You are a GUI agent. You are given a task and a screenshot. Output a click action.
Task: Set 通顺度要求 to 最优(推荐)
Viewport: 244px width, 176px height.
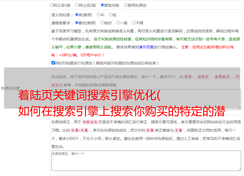point(77,23)
